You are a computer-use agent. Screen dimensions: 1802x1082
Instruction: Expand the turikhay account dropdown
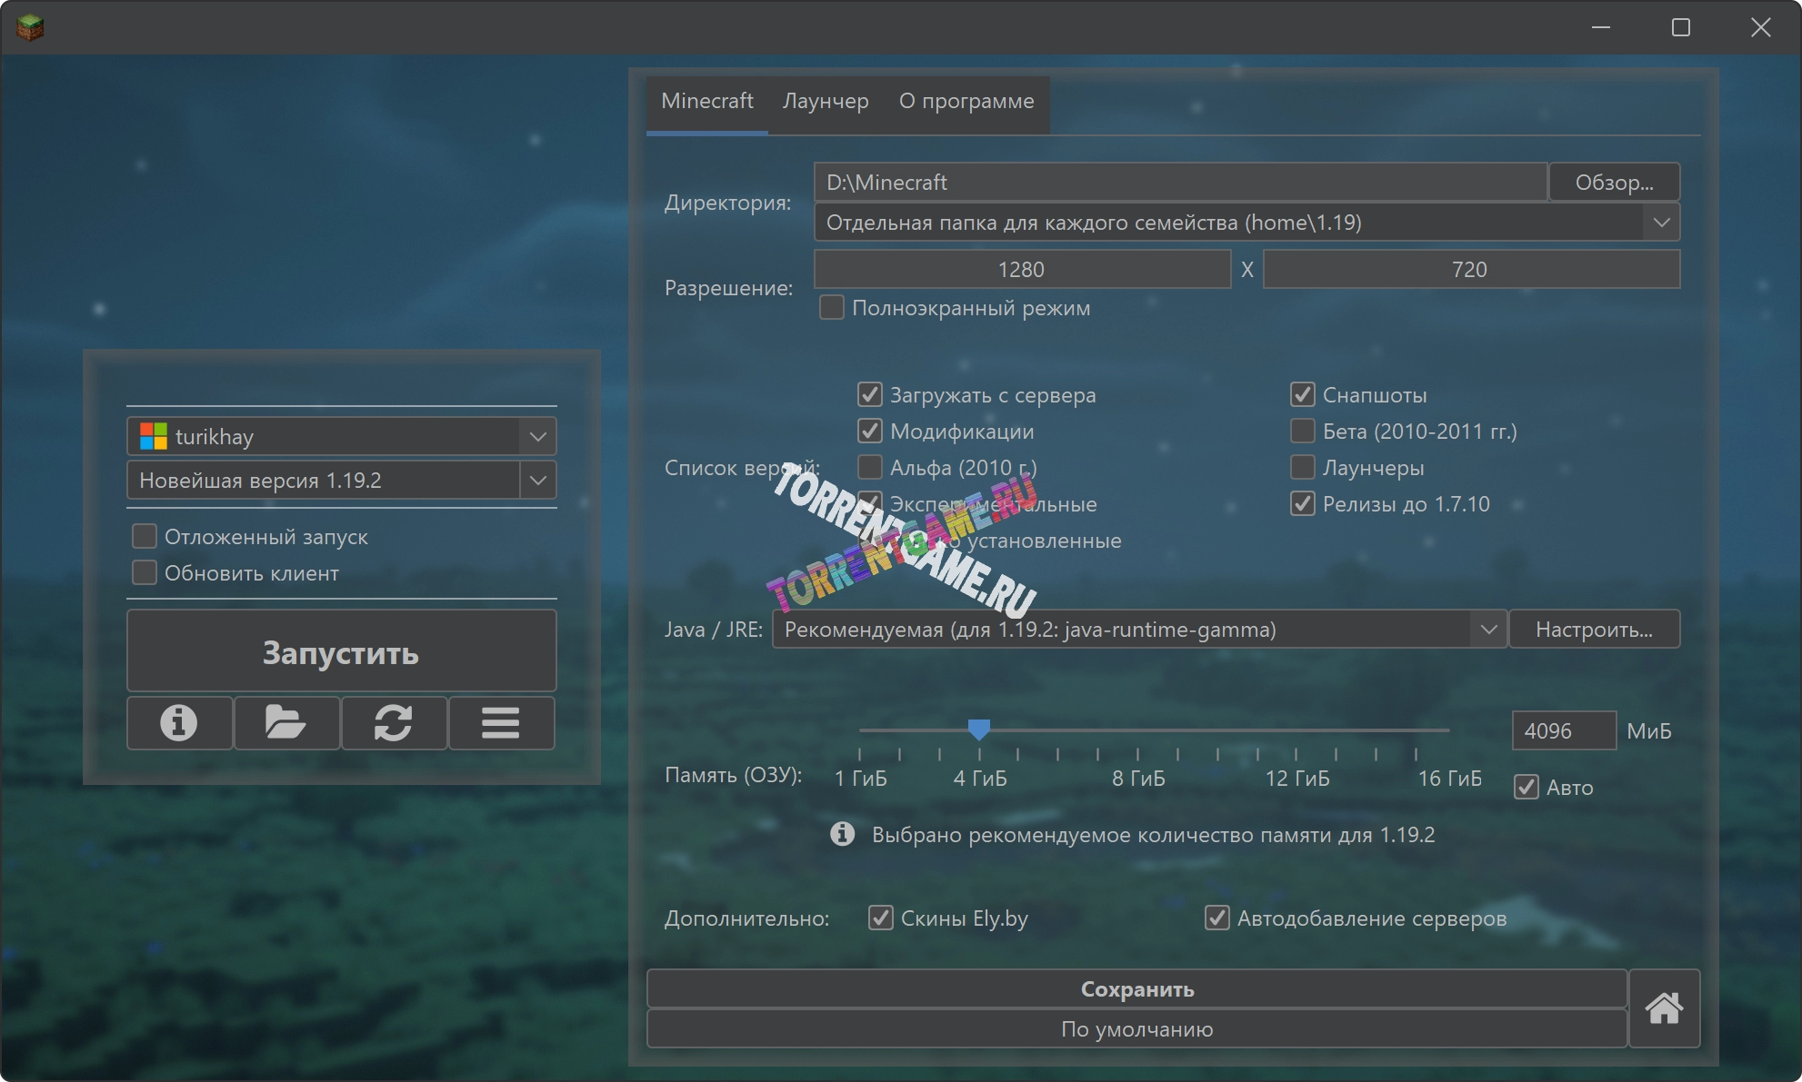(x=537, y=437)
